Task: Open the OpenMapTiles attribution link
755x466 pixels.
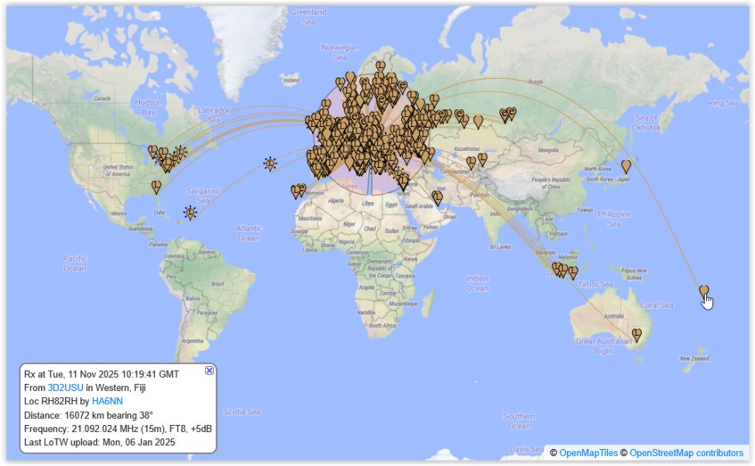Action: pos(588,452)
